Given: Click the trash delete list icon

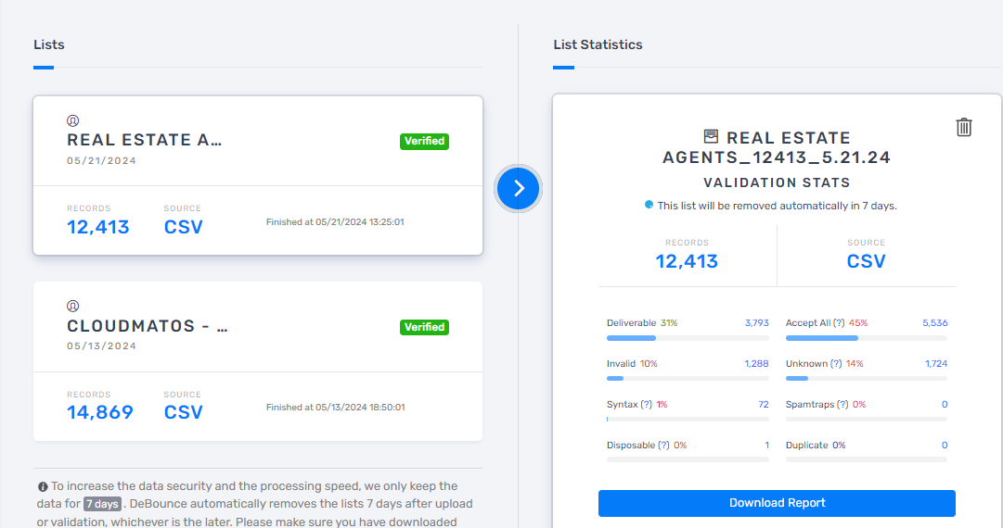Looking at the screenshot, I should (x=964, y=127).
